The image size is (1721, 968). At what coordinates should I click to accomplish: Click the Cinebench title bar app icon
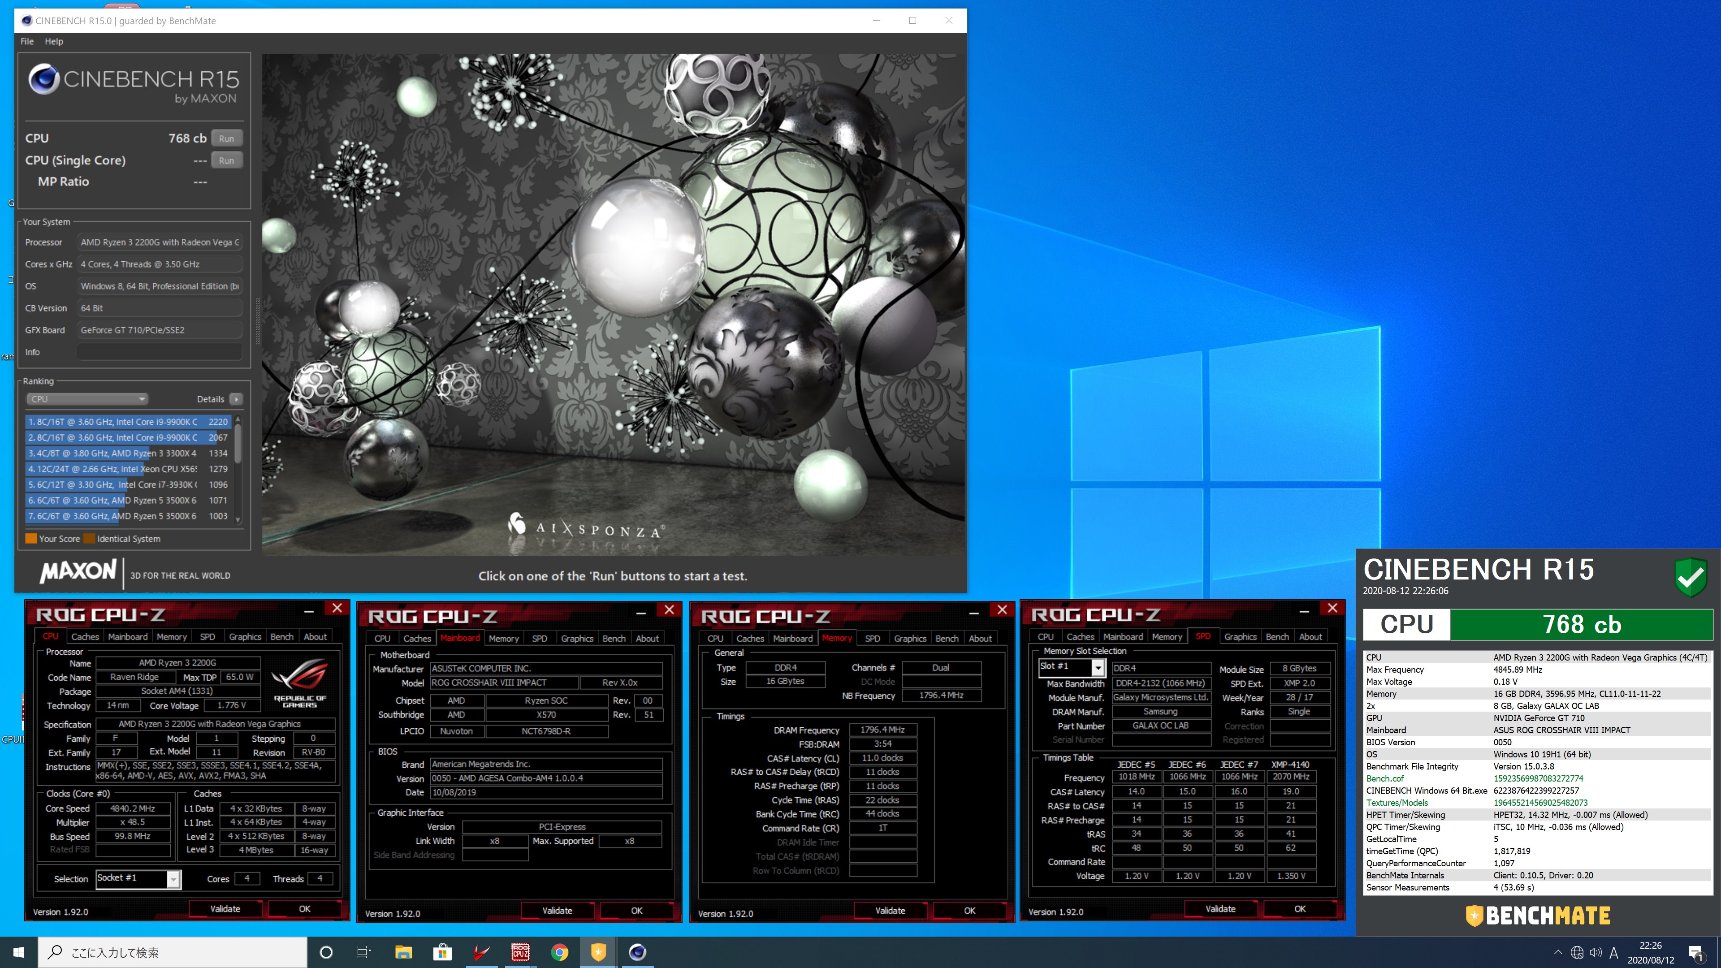pos(27,21)
